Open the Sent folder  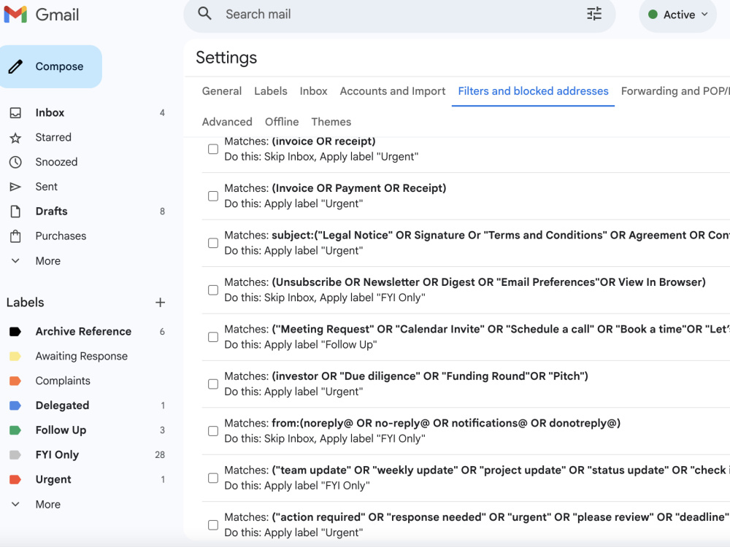coord(47,187)
